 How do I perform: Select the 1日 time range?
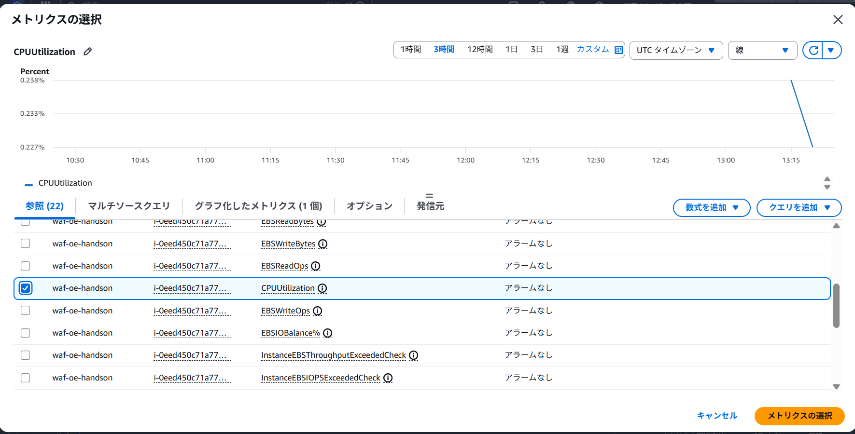point(512,49)
